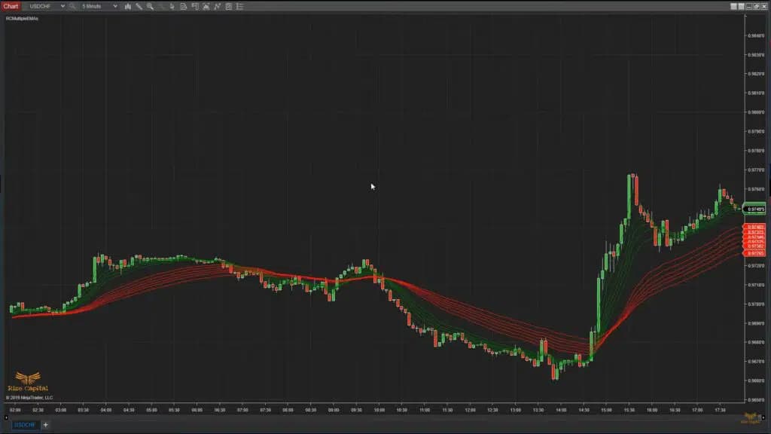
Task: Open the drawing tools pencil icon
Action: [x=139, y=6]
